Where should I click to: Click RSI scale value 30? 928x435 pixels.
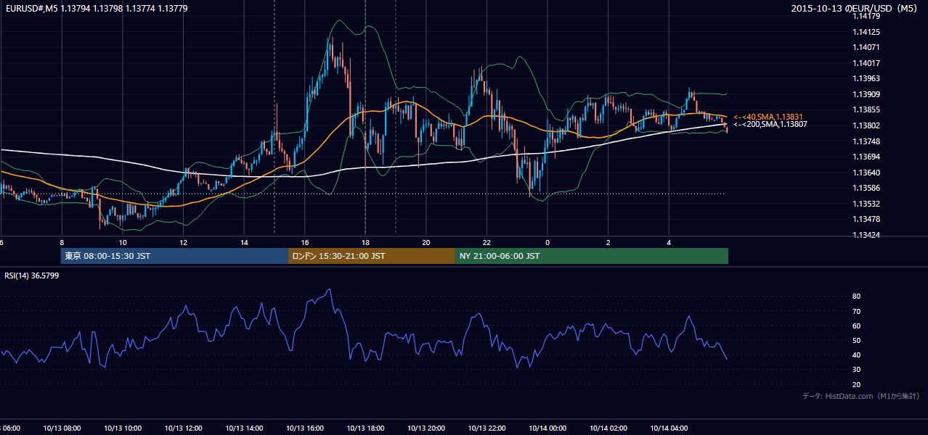coord(857,370)
